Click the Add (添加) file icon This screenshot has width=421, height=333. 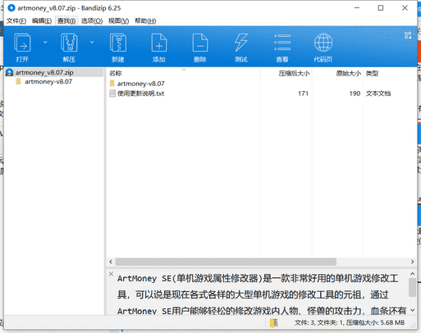tap(159, 43)
